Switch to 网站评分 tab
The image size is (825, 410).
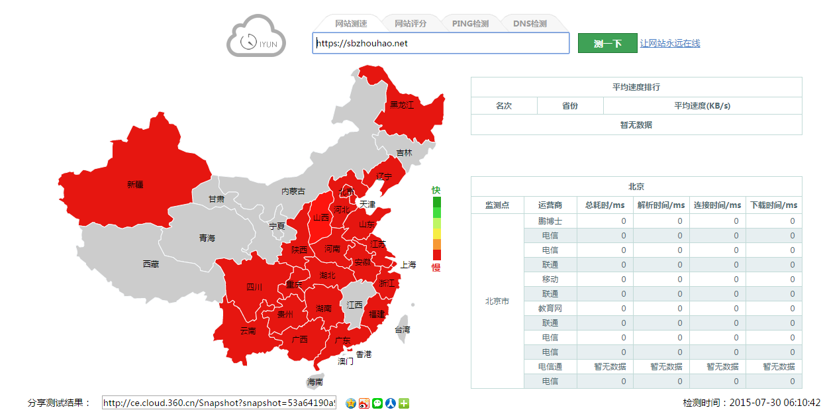410,23
